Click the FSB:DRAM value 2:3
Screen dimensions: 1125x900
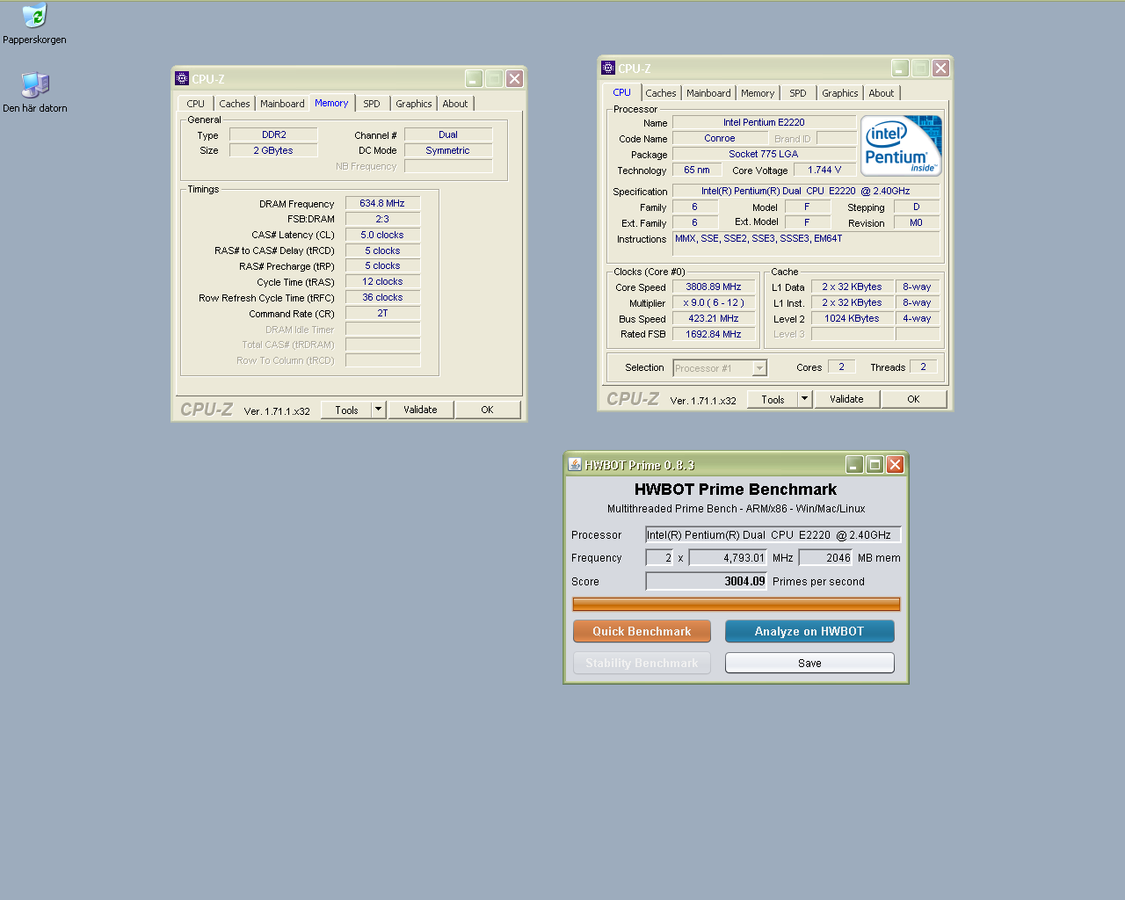[x=382, y=219]
